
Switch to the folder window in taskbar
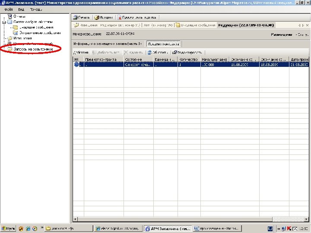coord(68,228)
